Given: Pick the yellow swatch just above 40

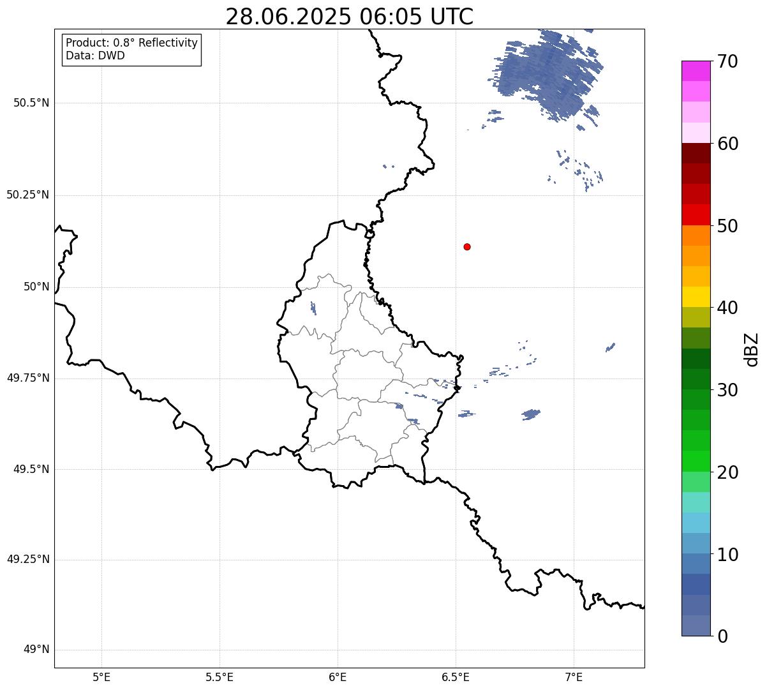Looking at the screenshot, I should click(x=696, y=297).
